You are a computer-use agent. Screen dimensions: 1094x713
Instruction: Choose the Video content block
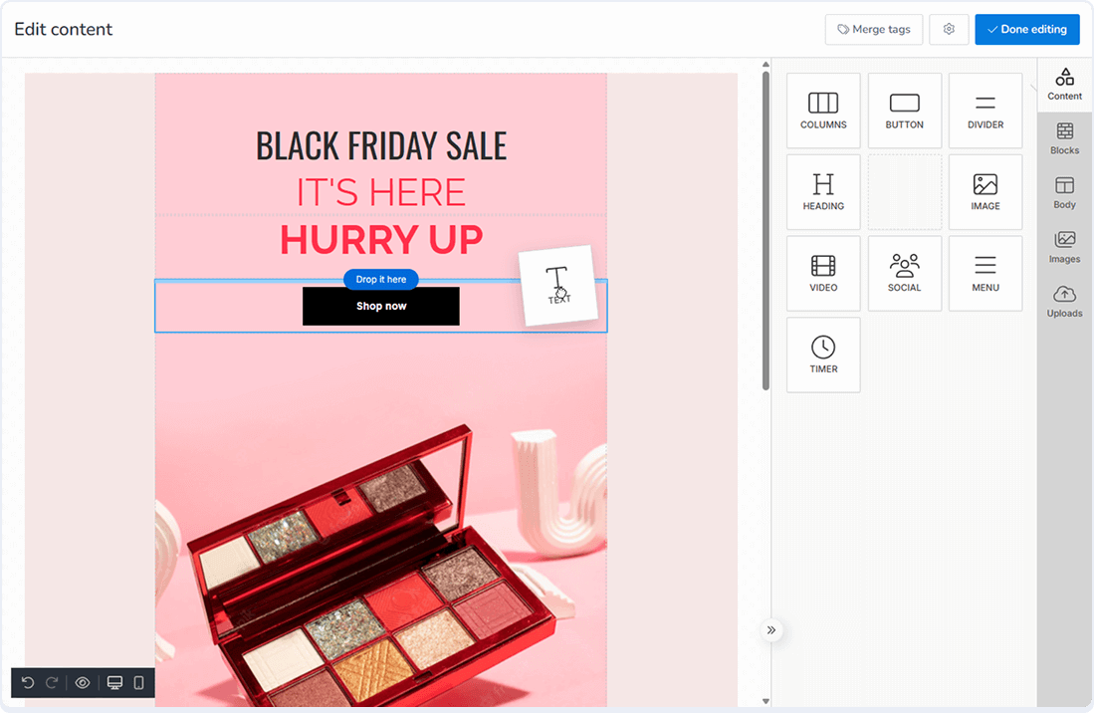coord(823,274)
